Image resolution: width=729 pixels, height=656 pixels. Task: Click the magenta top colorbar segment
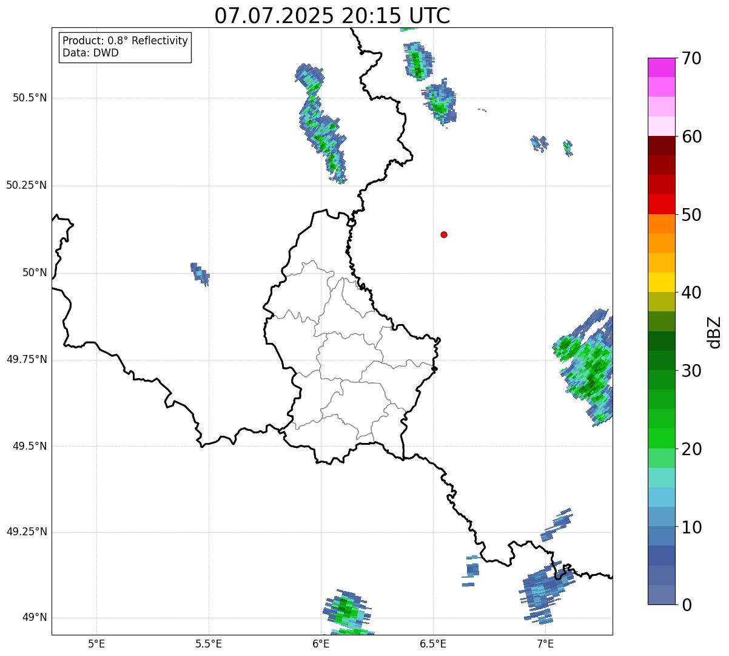click(662, 67)
